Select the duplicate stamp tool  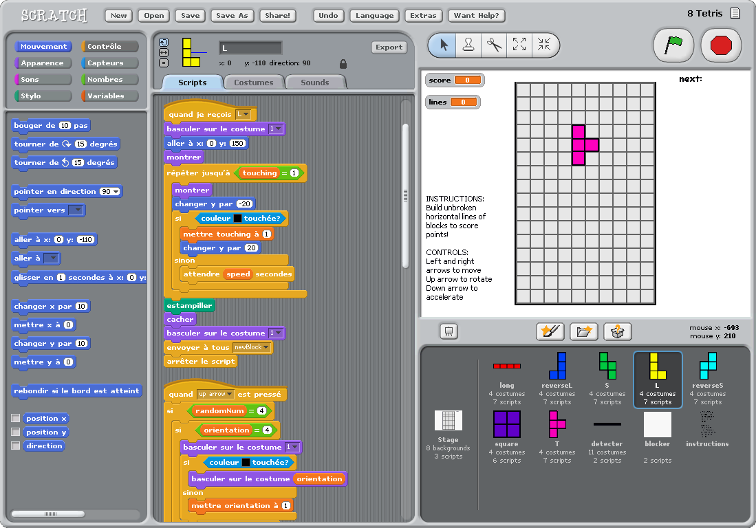coord(468,45)
